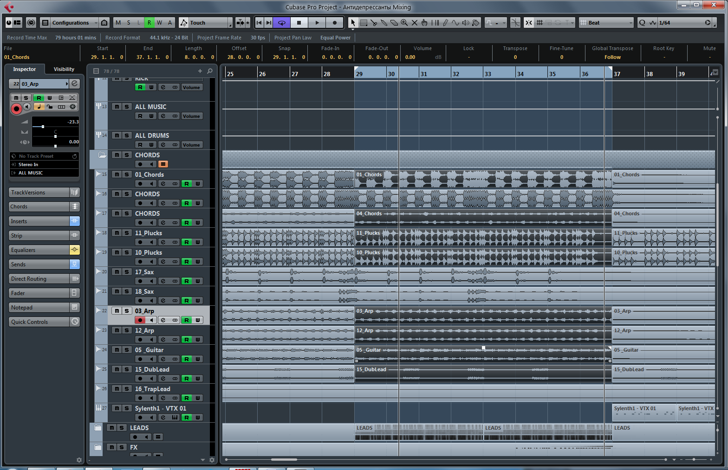Viewport: 728px width, 470px height.
Task: Click Freeze snowflake icon in Inspector
Action: coord(73,106)
